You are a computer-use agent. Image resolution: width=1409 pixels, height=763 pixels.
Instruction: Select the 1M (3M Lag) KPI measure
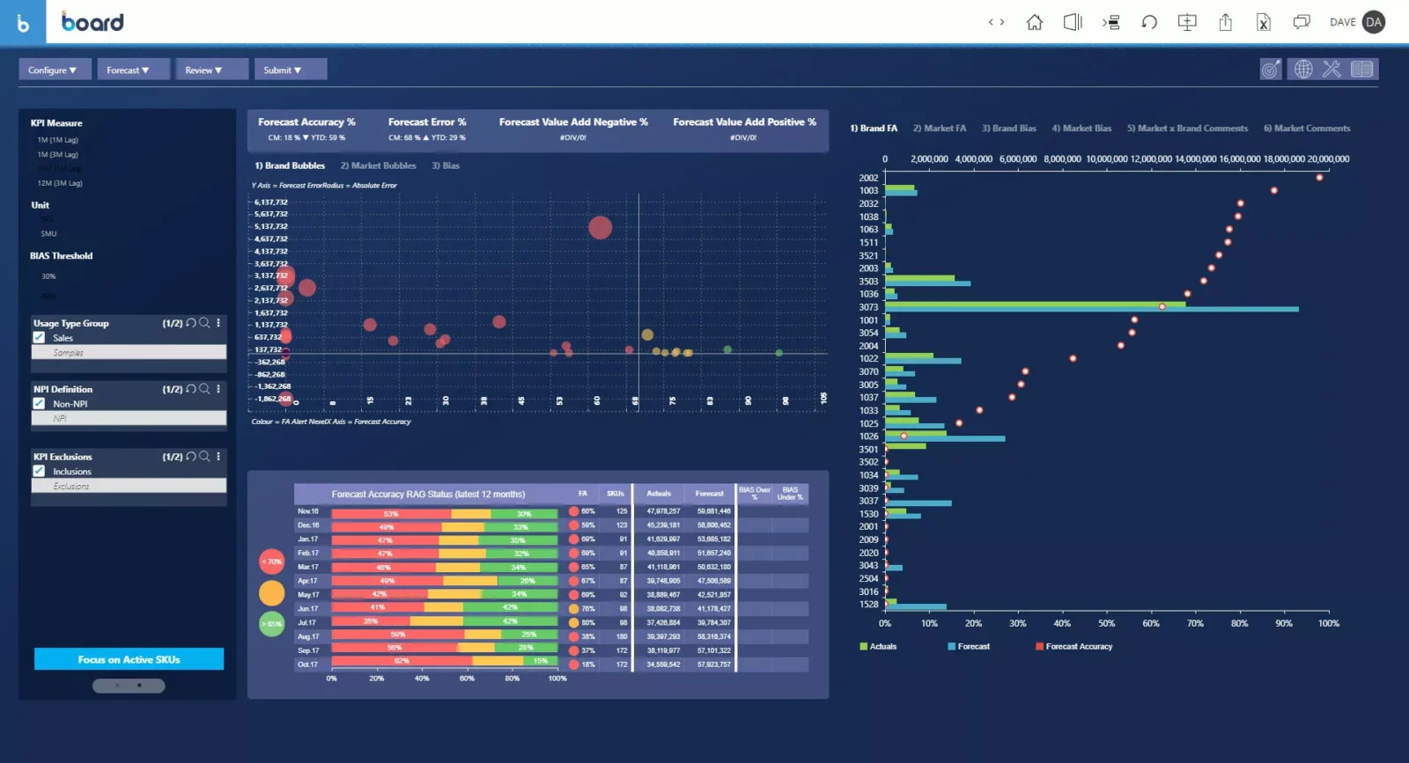click(x=57, y=155)
